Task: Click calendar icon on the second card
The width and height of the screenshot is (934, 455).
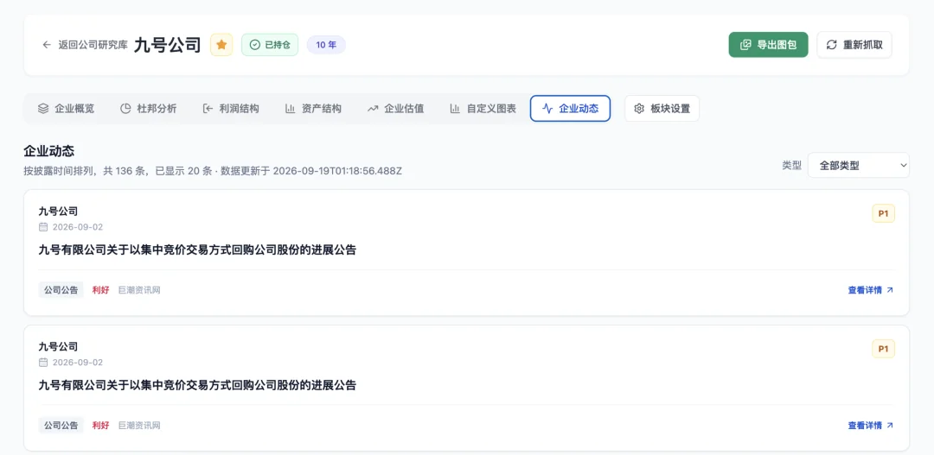Action: tap(43, 363)
